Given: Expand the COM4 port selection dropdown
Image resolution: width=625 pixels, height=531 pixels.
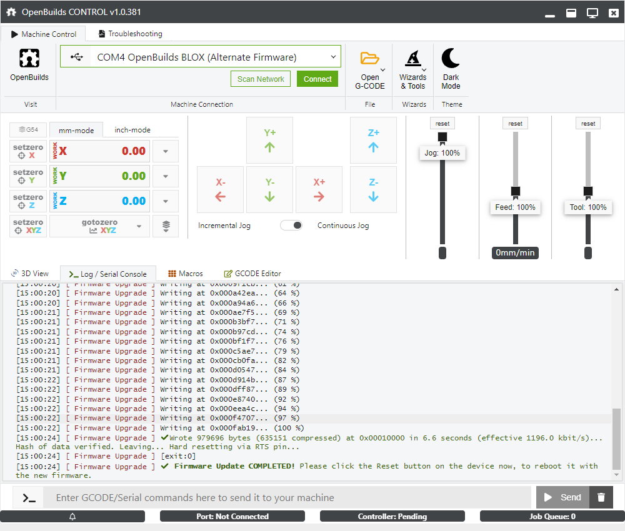Looking at the screenshot, I should pyautogui.click(x=333, y=57).
